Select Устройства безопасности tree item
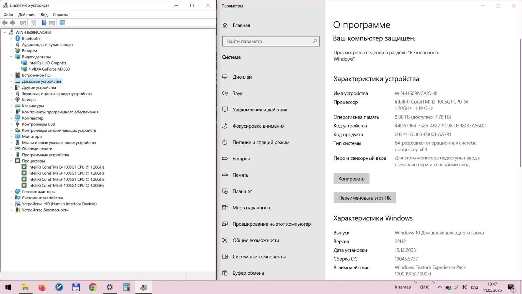This screenshot has width=522, height=294. (45, 210)
